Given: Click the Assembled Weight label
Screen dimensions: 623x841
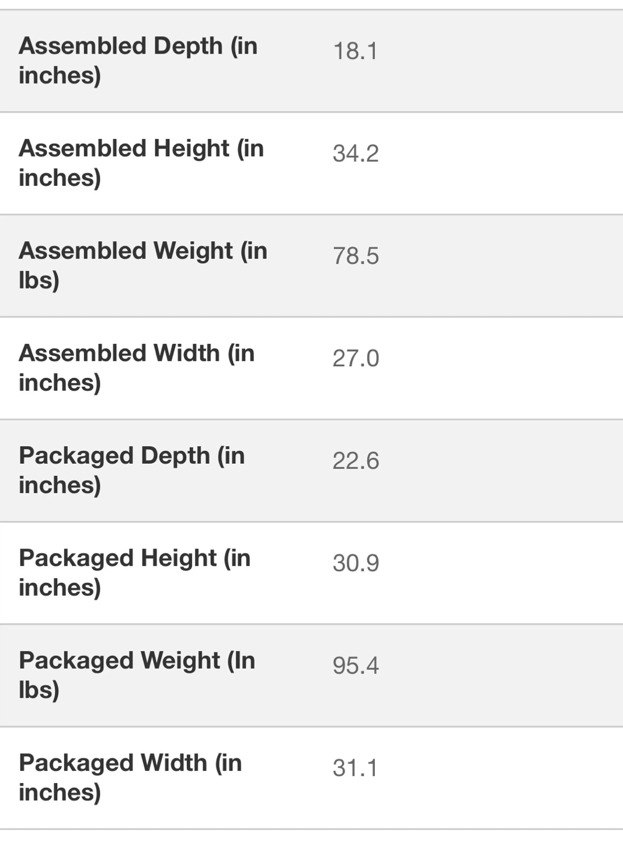Looking at the screenshot, I should (143, 265).
